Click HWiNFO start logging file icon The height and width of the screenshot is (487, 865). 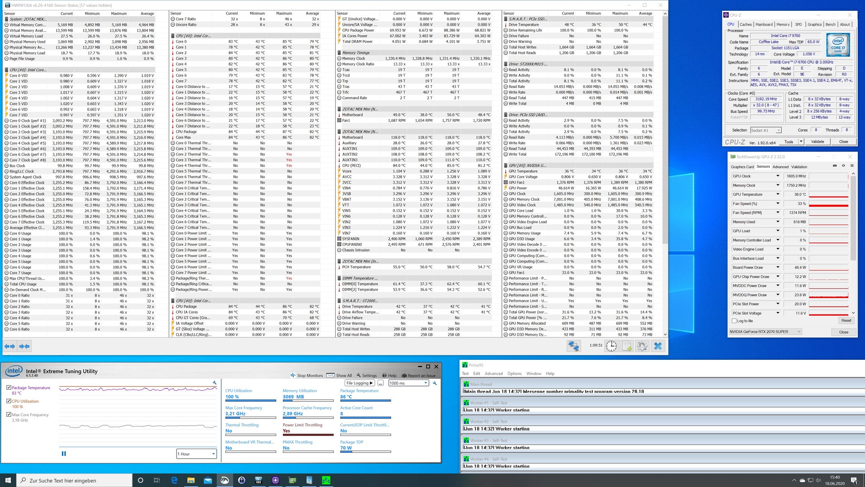click(627, 346)
